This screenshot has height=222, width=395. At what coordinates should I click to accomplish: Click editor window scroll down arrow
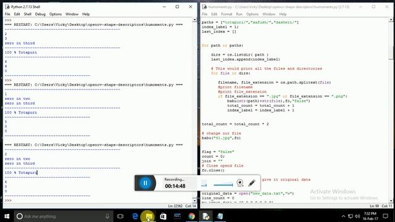(x=391, y=200)
